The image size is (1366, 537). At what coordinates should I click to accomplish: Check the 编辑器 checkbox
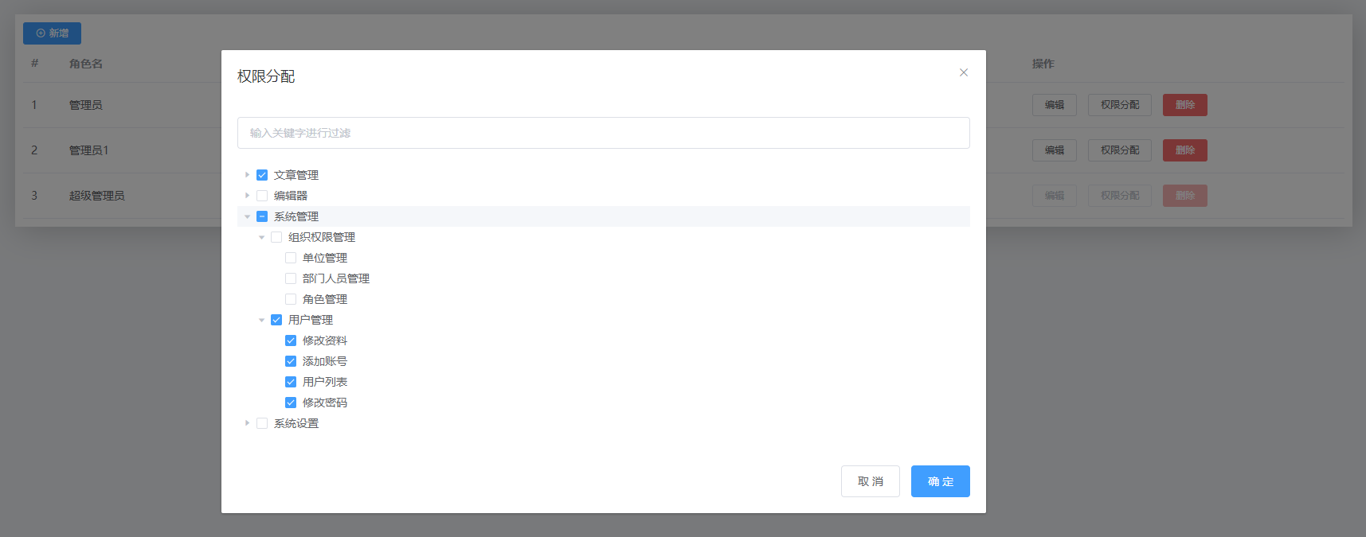262,196
